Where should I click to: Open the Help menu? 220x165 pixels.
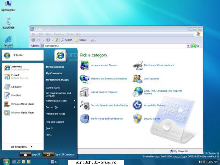[x=78, y=34]
